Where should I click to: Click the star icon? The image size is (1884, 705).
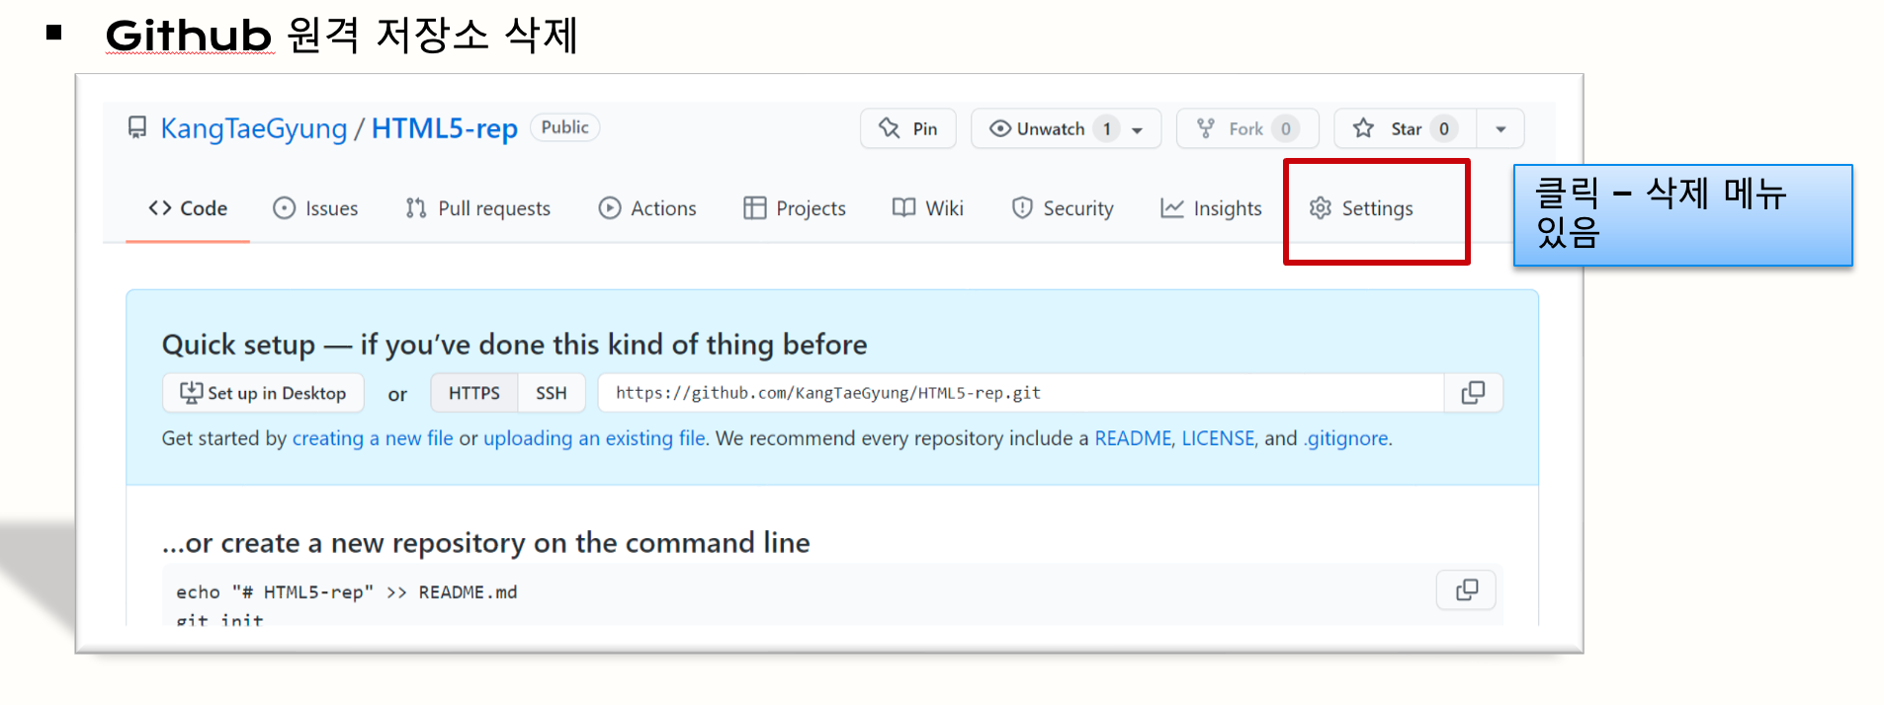(x=1364, y=128)
